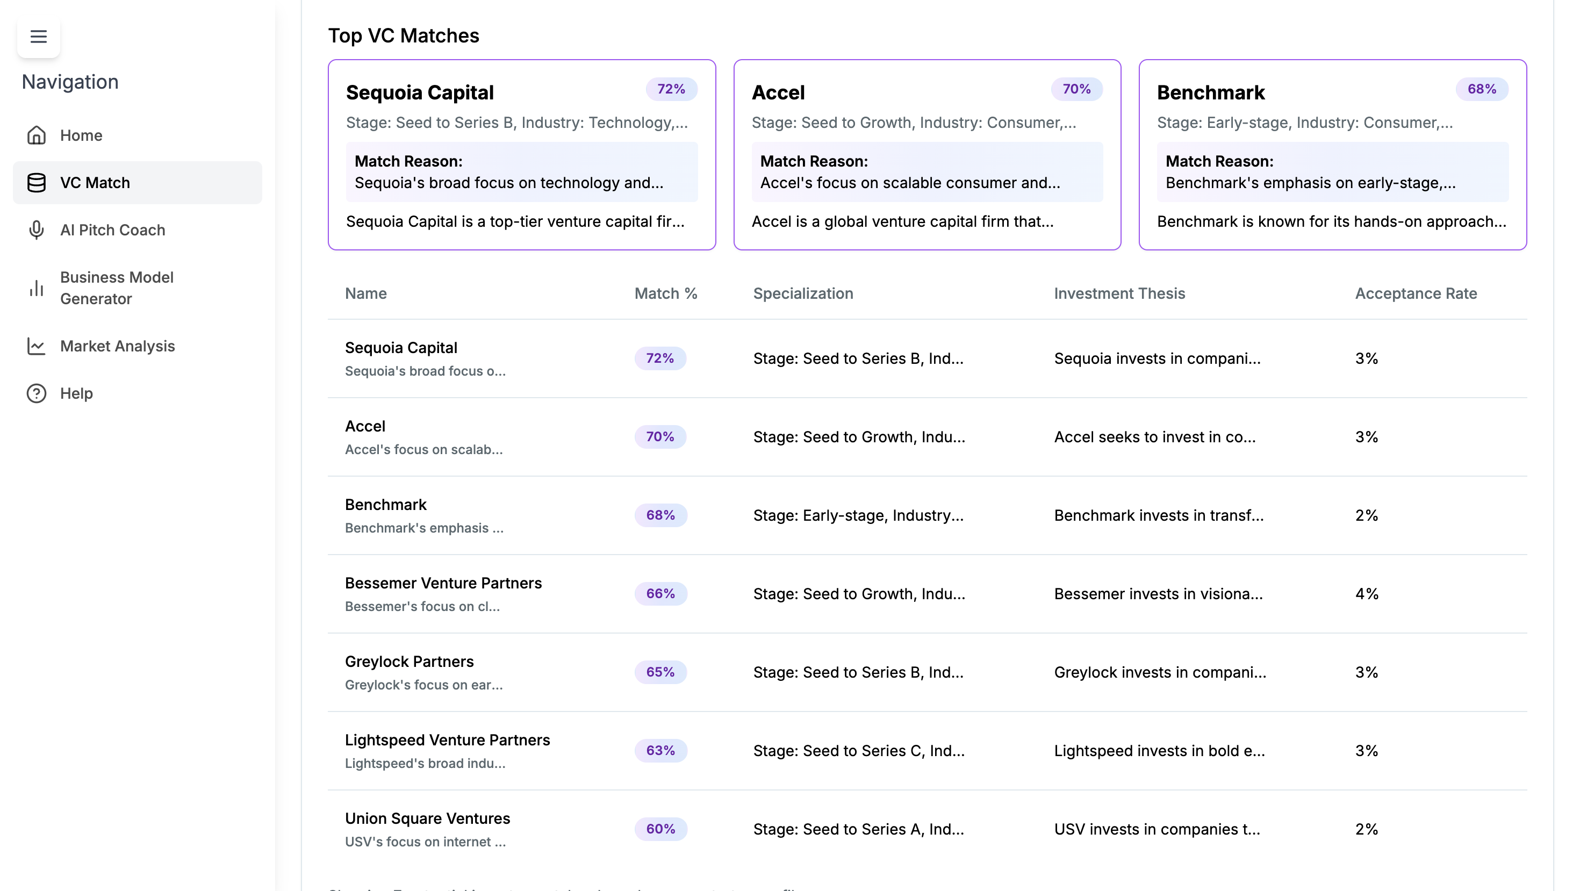The image size is (1580, 891).
Task: Click the Match % column header
Action: [x=665, y=293]
